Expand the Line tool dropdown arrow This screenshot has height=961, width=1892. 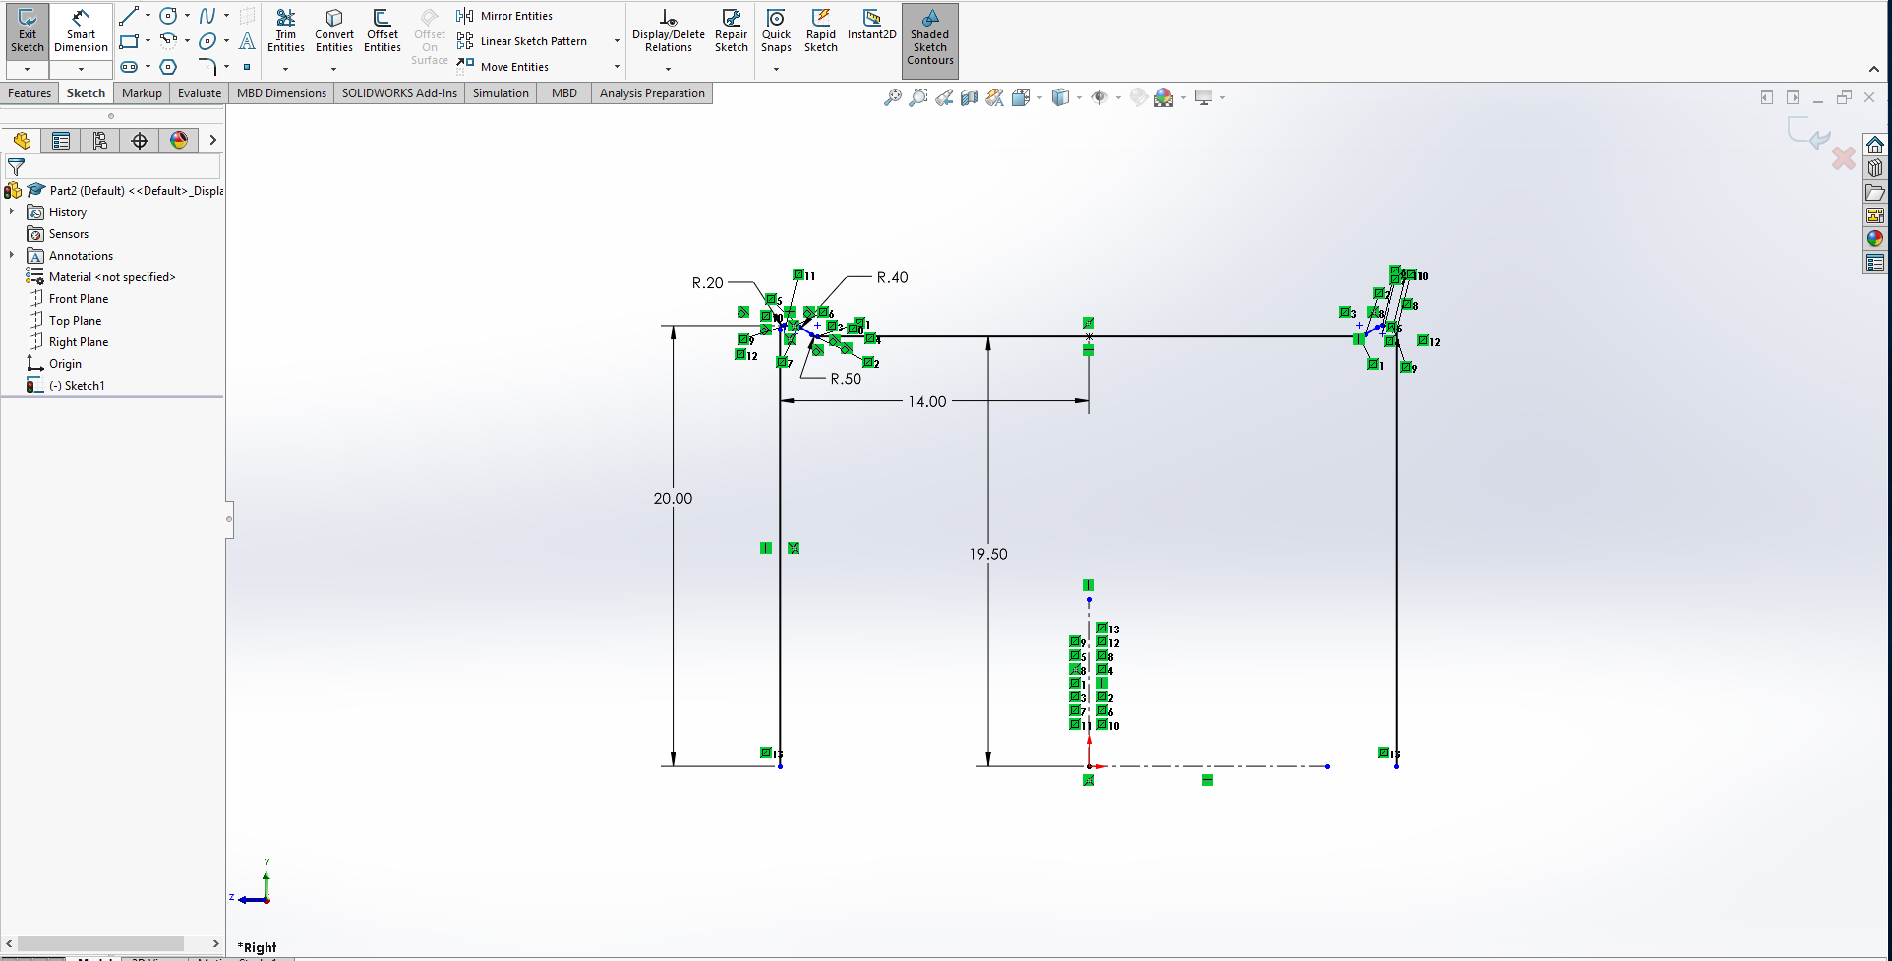(148, 16)
